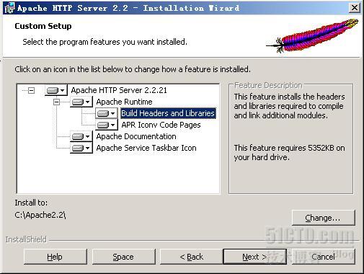364x274 pixels.
Task: Select APR Iconv Code Pages feature label
Action: pos(161,125)
